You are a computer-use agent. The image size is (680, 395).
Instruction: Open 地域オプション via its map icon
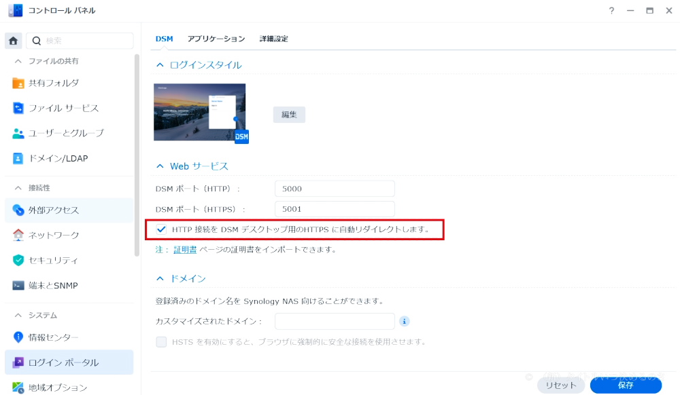tap(18, 388)
